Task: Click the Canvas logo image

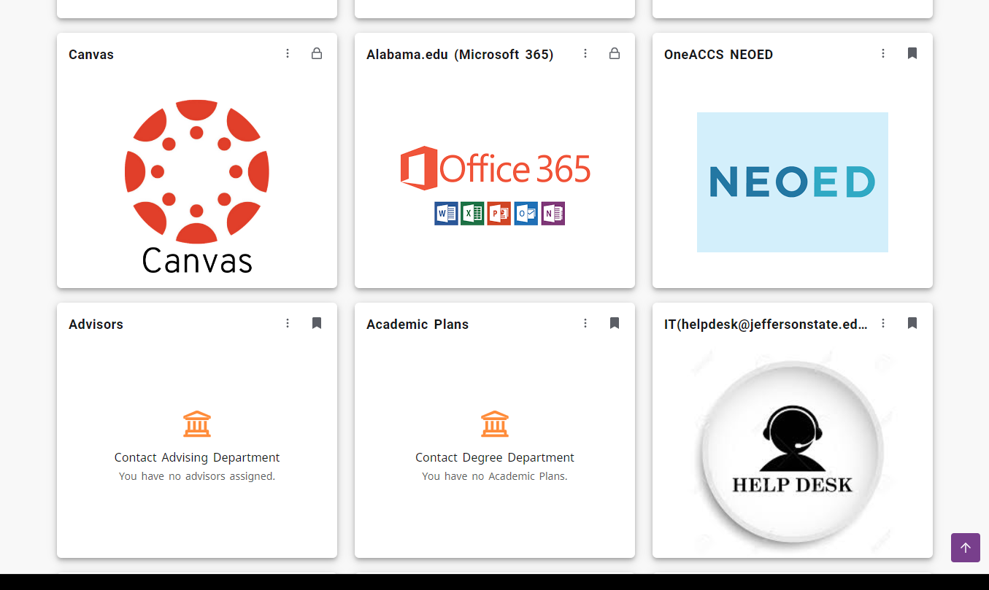Action: [x=197, y=186]
